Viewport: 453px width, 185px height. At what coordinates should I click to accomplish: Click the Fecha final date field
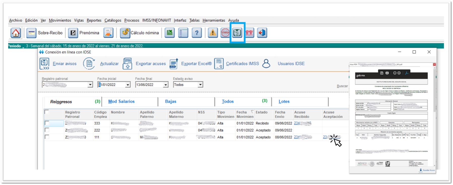tap(149, 85)
